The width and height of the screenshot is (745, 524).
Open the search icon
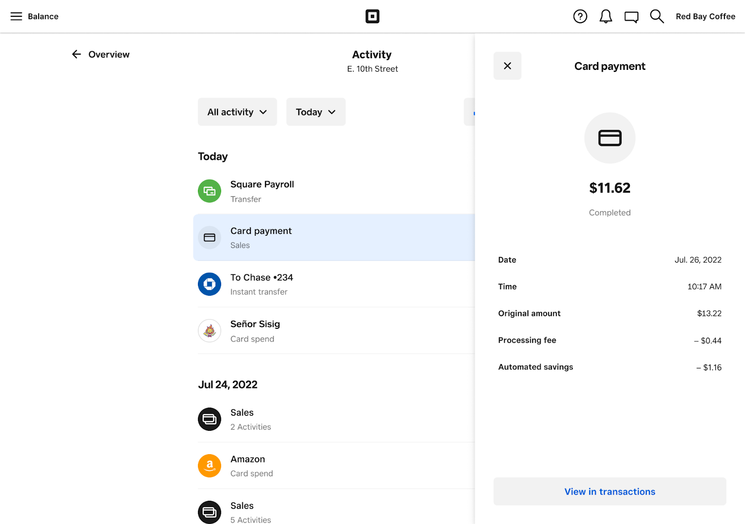pos(657,16)
